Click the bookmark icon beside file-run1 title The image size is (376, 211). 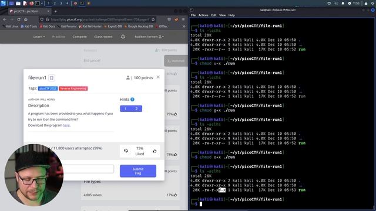[x=52, y=78]
